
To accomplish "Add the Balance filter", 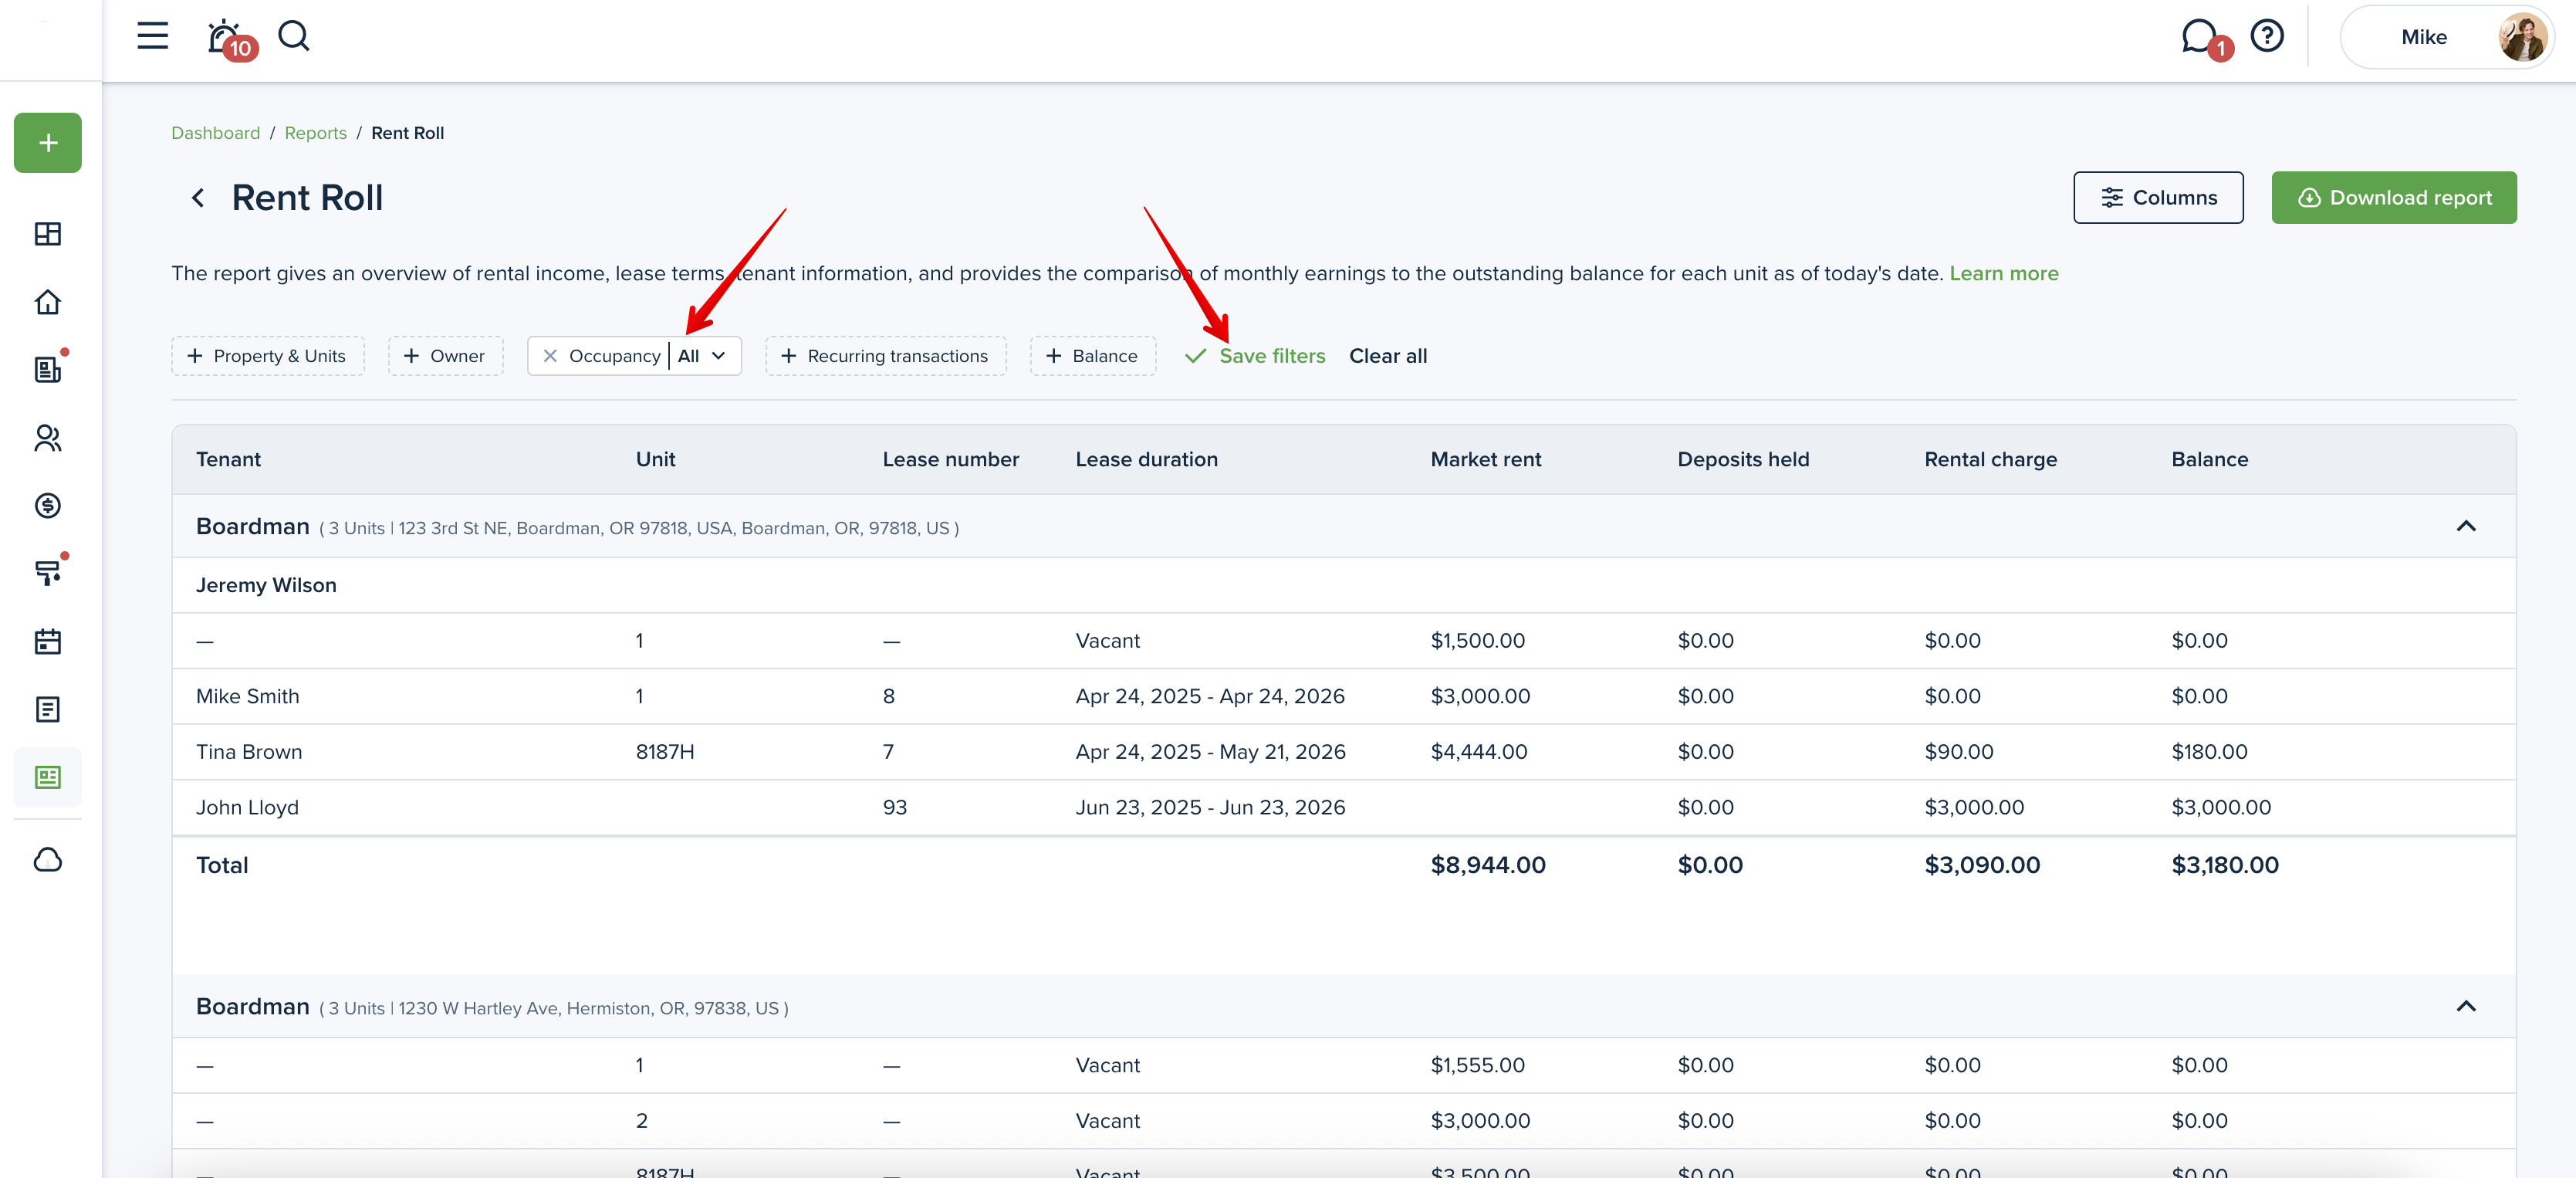I will (1093, 356).
